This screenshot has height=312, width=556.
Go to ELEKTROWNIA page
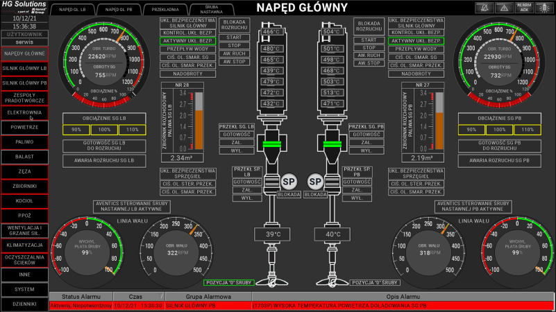[x=24, y=112]
